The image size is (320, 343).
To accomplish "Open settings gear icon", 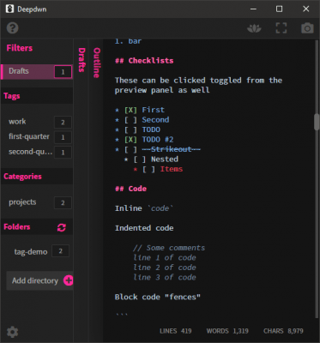I will pyautogui.click(x=12, y=332).
